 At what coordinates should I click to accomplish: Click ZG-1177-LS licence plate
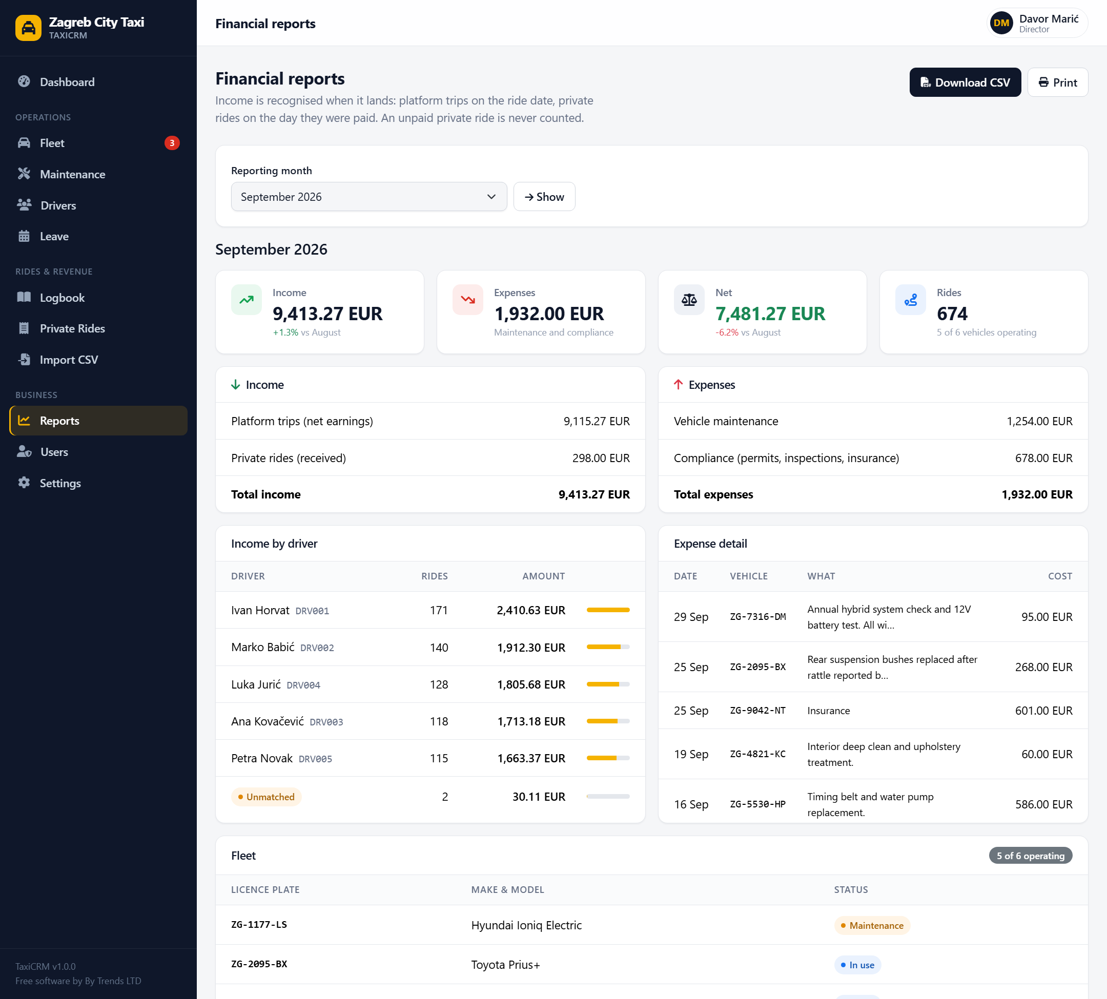pos(259,924)
